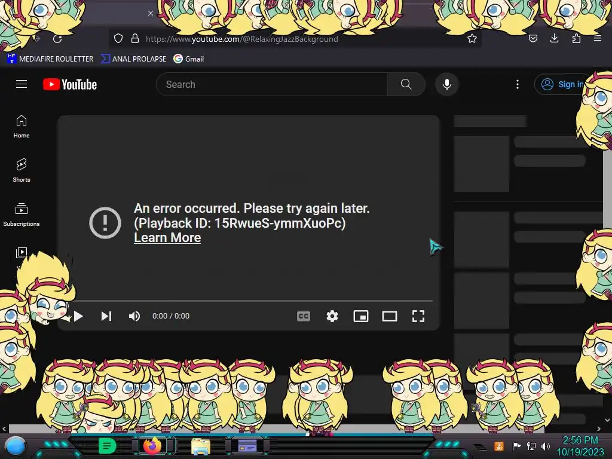Click the magnifying glass search button

pyautogui.click(x=406, y=84)
